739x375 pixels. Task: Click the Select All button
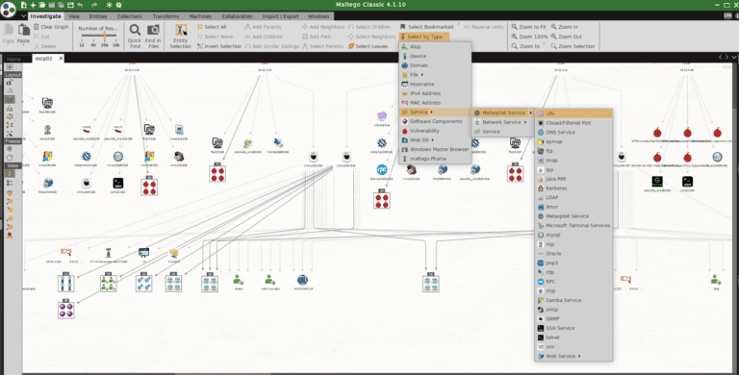pyautogui.click(x=212, y=27)
